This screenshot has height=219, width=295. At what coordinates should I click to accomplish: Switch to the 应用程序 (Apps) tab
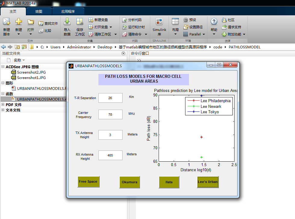tap(68, 11)
